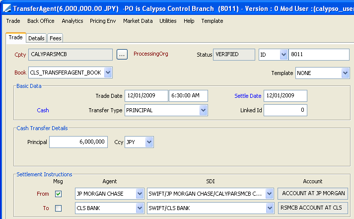The image size is (354, 219).
Task: Open the Analytics menu
Action: pos(72,21)
